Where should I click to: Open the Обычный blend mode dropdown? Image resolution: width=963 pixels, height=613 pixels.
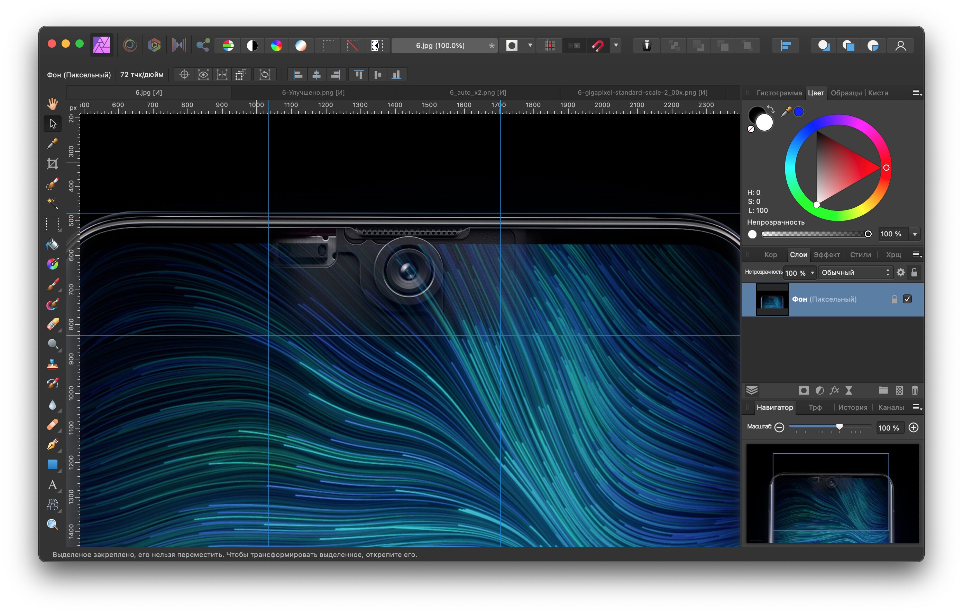click(x=855, y=273)
